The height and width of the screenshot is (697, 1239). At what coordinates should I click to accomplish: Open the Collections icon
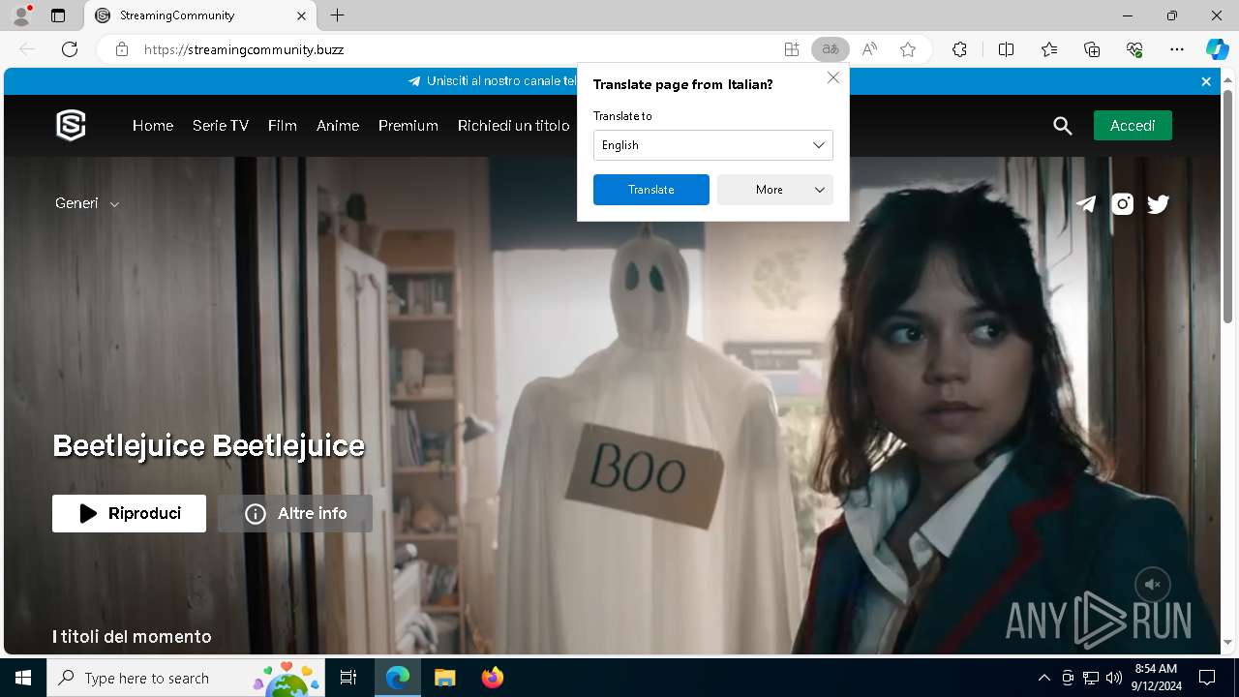(x=1092, y=49)
